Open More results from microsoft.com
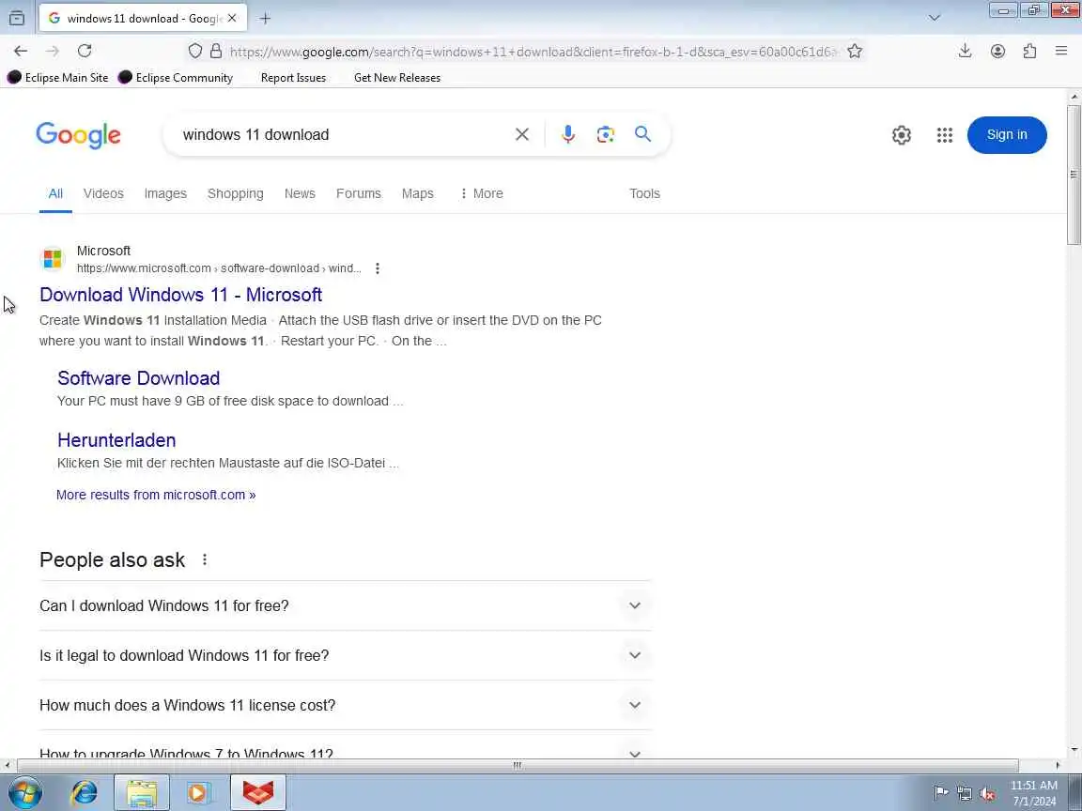 coord(156,495)
